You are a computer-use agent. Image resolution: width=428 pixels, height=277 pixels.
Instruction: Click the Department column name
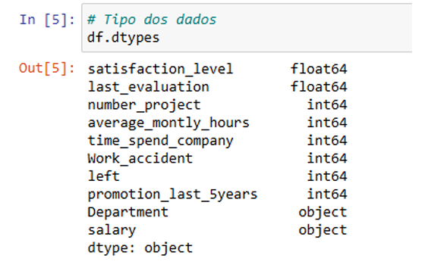click(127, 212)
